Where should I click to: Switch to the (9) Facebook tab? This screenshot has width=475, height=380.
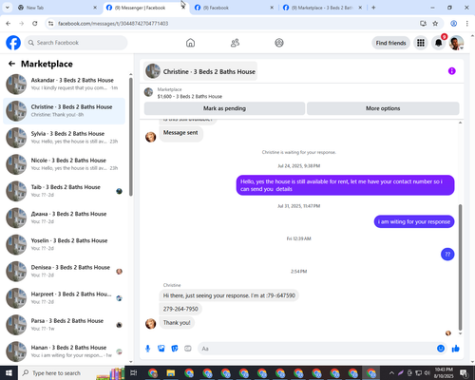click(x=233, y=8)
